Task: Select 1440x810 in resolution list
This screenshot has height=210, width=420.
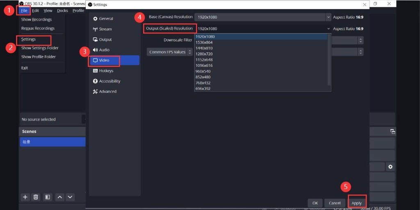Action: coord(261,48)
